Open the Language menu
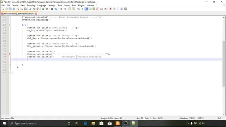226x127 pixels. pyautogui.click(x=42, y=5)
